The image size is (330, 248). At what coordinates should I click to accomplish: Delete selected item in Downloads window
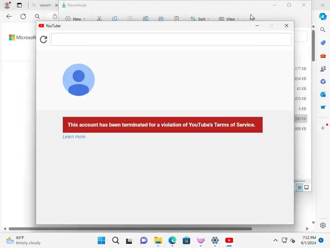point(177,19)
